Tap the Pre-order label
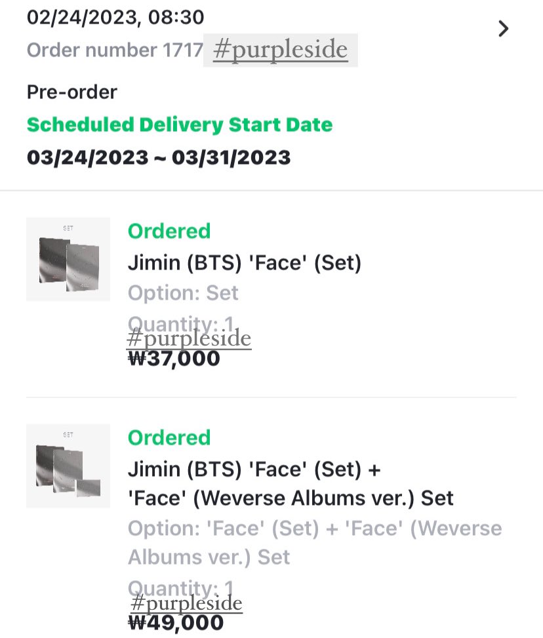Image resolution: width=543 pixels, height=638 pixels. coord(72,92)
